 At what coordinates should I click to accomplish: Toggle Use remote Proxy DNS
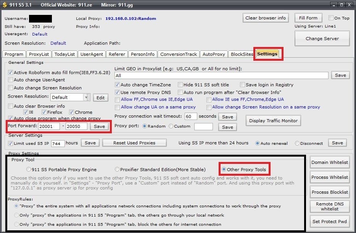[x=117, y=92]
